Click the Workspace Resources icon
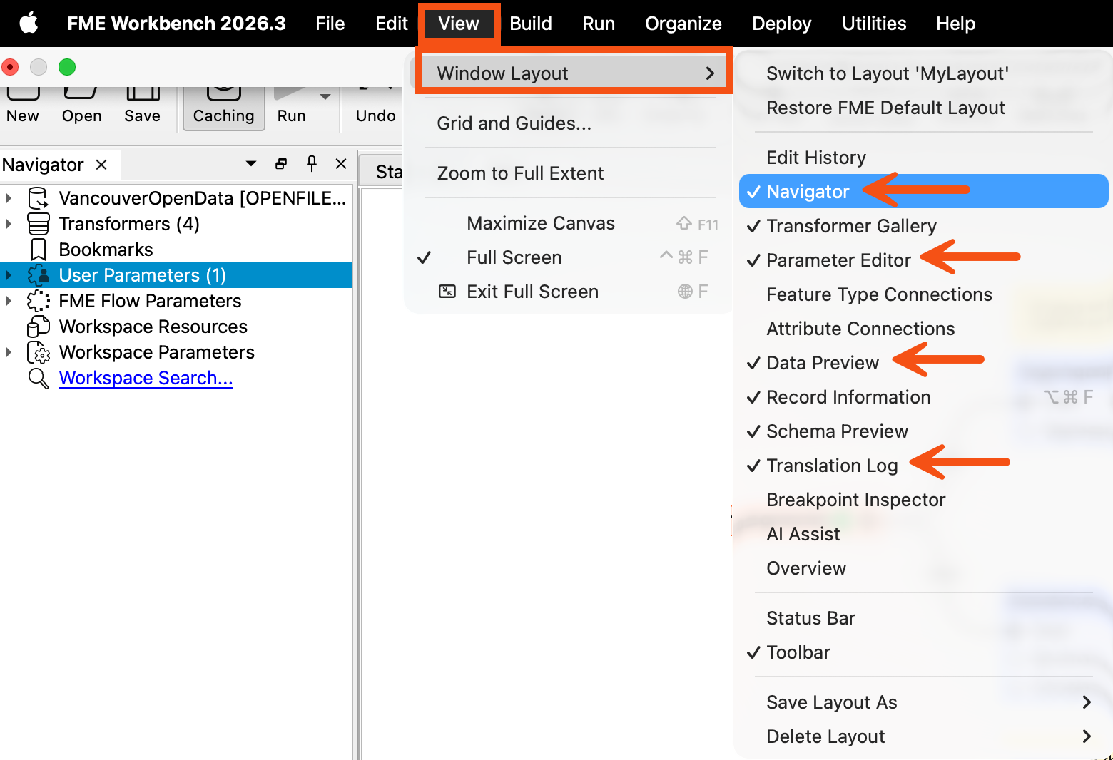This screenshot has width=1113, height=760. 38,327
